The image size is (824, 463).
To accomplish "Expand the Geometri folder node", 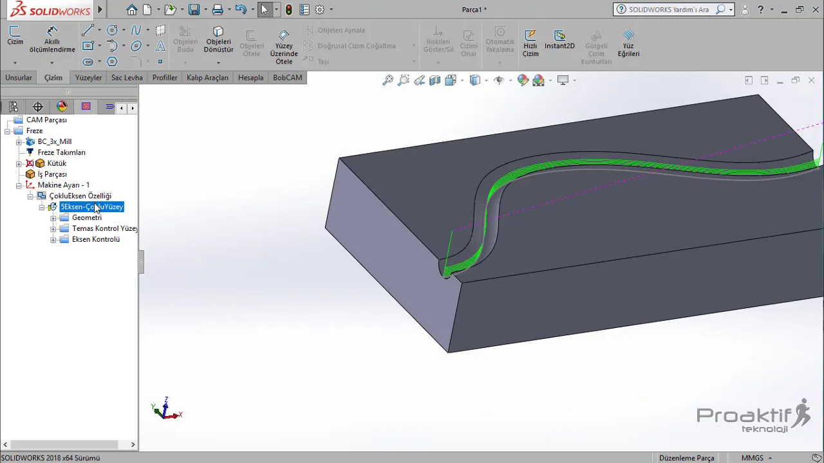I will pyautogui.click(x=53, y=218).
